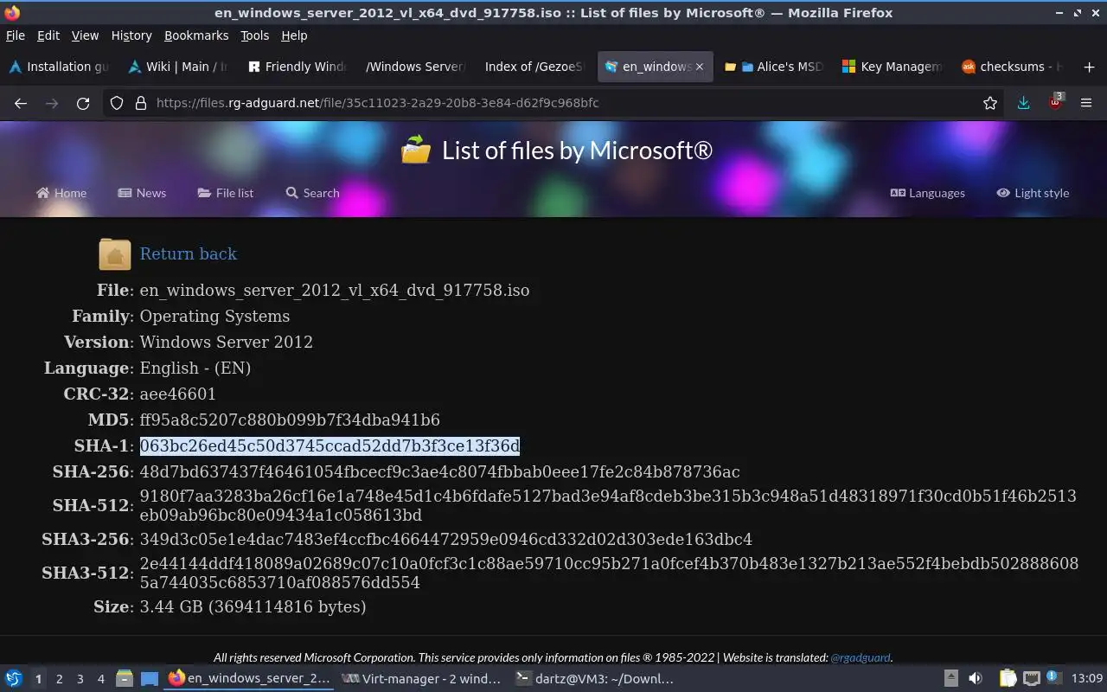Switch to the Friendly Windows tab

[297, 67]
